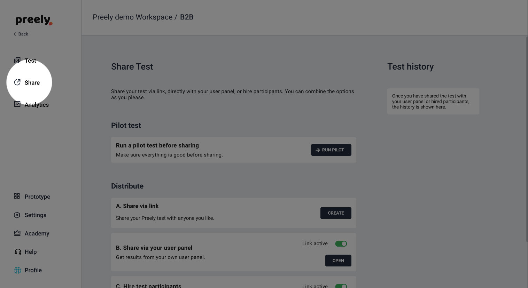Image resolution: width=528 pixels, height=288 pixels.
Task: Click 'Run a pilot test before sharing' text
Action: click(157, 145)
